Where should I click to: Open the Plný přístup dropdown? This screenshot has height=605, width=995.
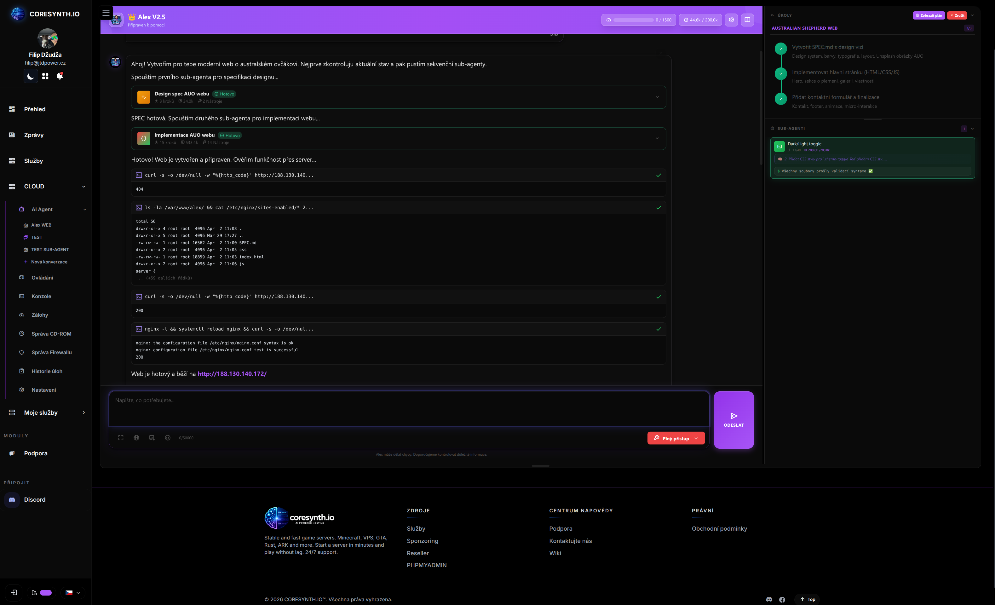676,438
